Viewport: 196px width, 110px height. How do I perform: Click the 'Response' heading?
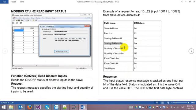pos(110,77)
